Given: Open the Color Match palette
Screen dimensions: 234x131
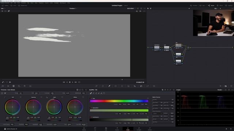Looking at the screenshot, I should pos(8,86).
